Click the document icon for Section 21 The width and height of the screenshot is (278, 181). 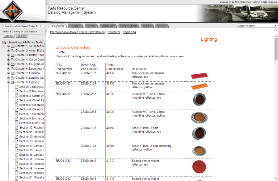[x=17, y=178]
